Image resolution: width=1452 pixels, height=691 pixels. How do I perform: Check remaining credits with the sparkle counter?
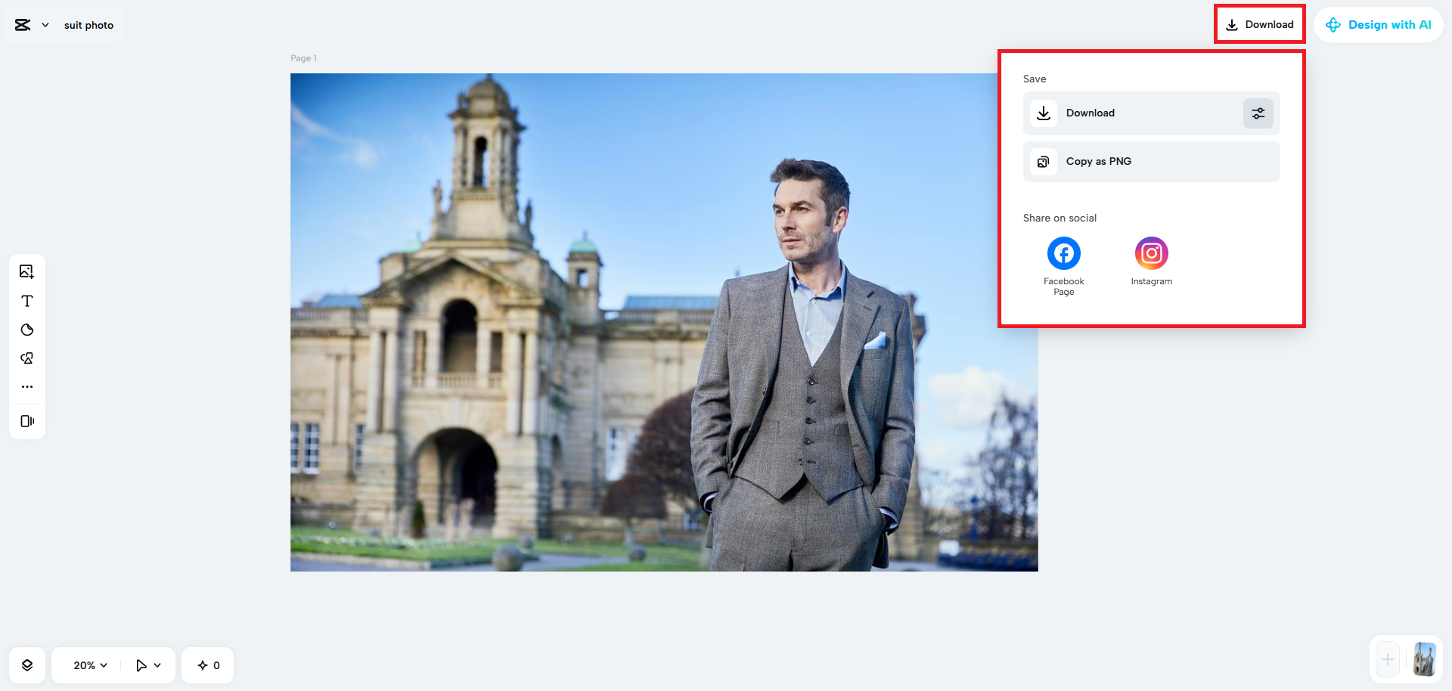click(x=206, y=665)
